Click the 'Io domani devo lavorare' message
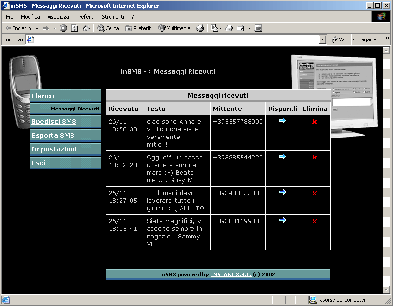393x306 pixels. pos(175,200)
